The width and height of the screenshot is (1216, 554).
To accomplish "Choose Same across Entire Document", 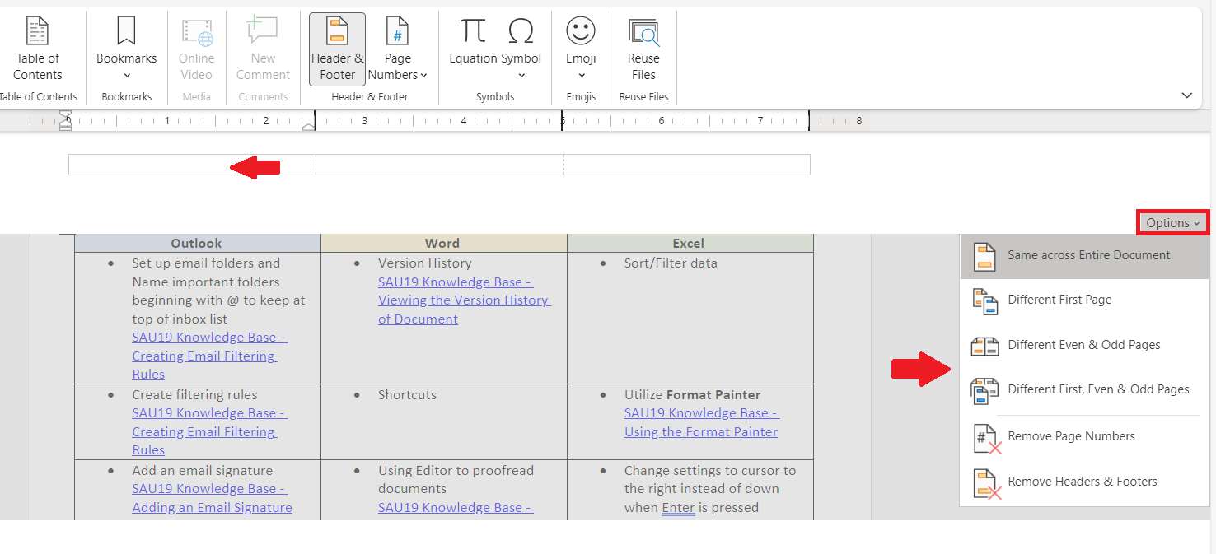I will [1084, 256].
